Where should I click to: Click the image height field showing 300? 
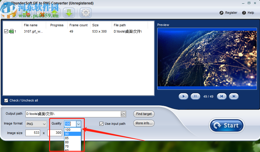55,133
